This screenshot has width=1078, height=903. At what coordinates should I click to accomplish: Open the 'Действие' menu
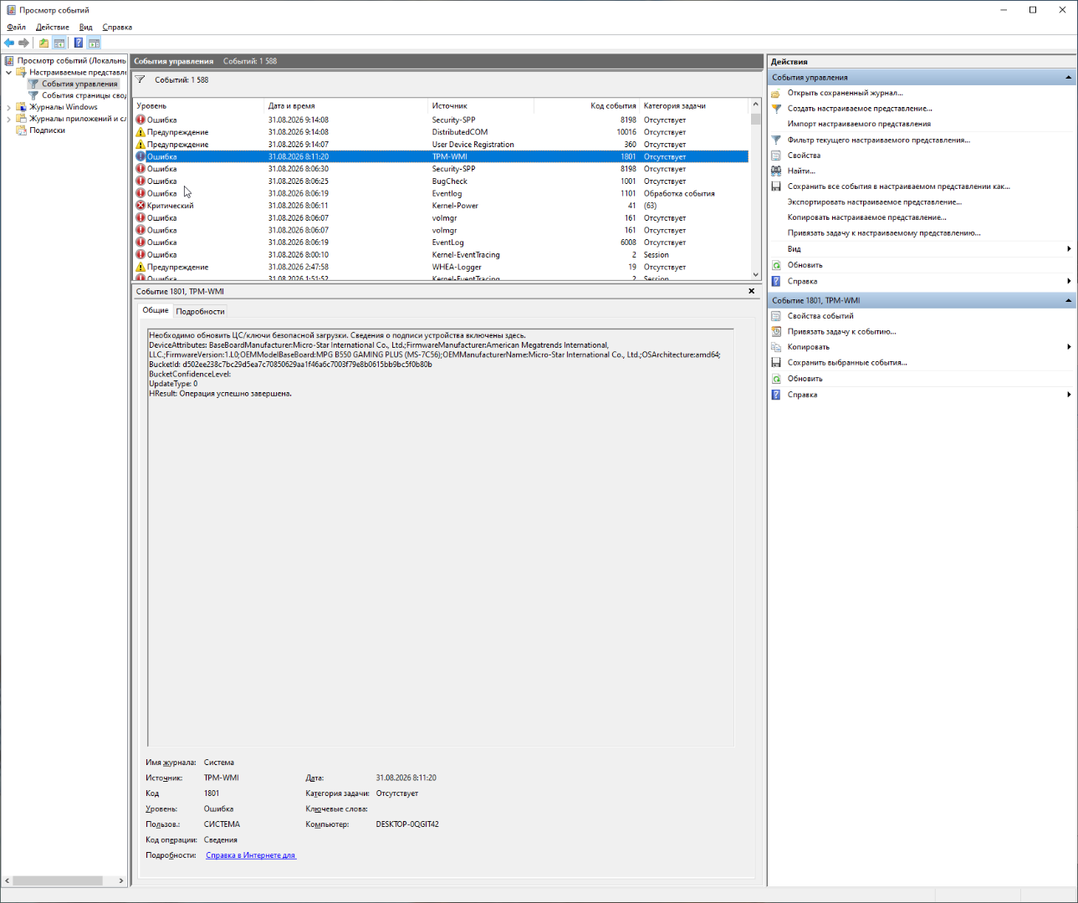53,27
